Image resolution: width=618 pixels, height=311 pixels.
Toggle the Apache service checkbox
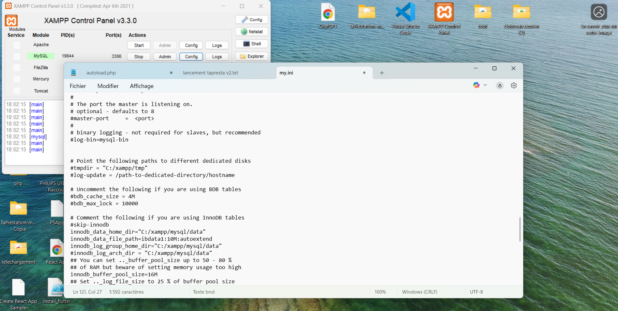pyautogui.click(x=17, y=45)
